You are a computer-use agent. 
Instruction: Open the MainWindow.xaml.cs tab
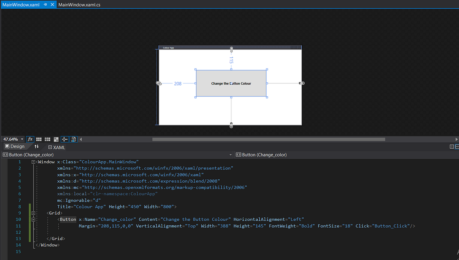[79, 5]
